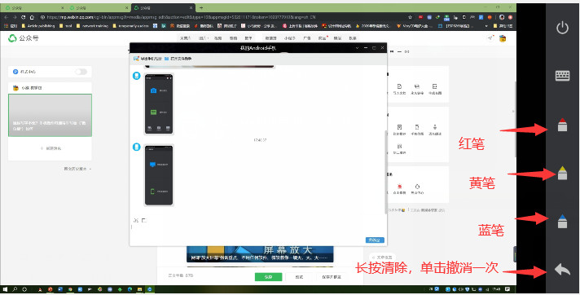Viewport: 580px width, 295px height.
Task: Switch to the first browser tab
Action: click(33, 8)
